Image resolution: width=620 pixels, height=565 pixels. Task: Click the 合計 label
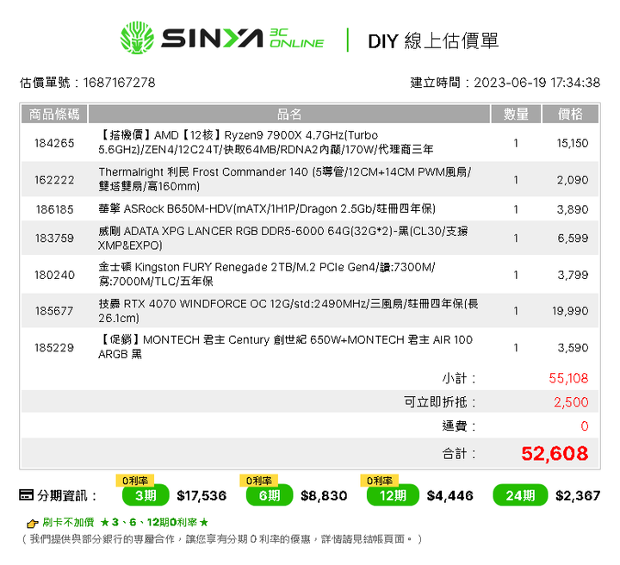[459, 454]
